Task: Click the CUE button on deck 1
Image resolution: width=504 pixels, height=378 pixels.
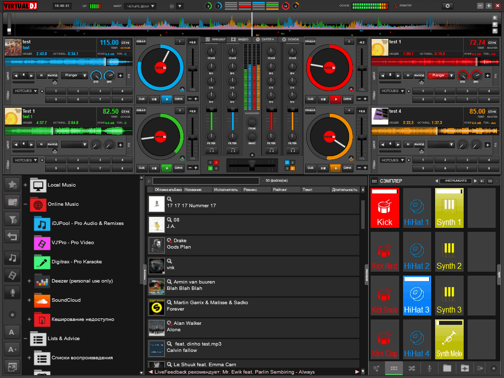Action: [142, 99]
